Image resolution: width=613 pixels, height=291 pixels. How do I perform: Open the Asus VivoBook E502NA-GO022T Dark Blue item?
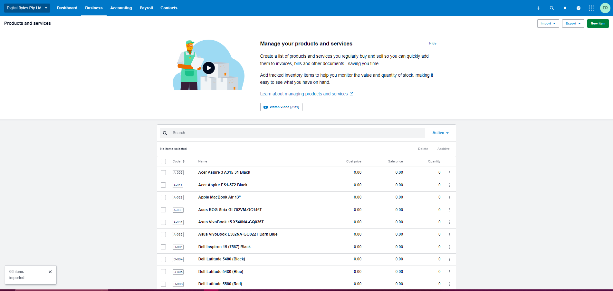coord(238,234)
